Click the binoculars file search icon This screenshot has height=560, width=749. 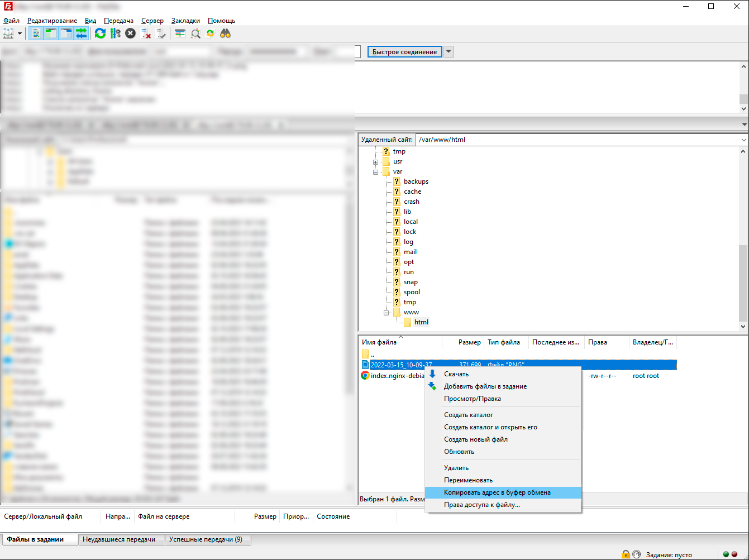(x=225, y=33)
